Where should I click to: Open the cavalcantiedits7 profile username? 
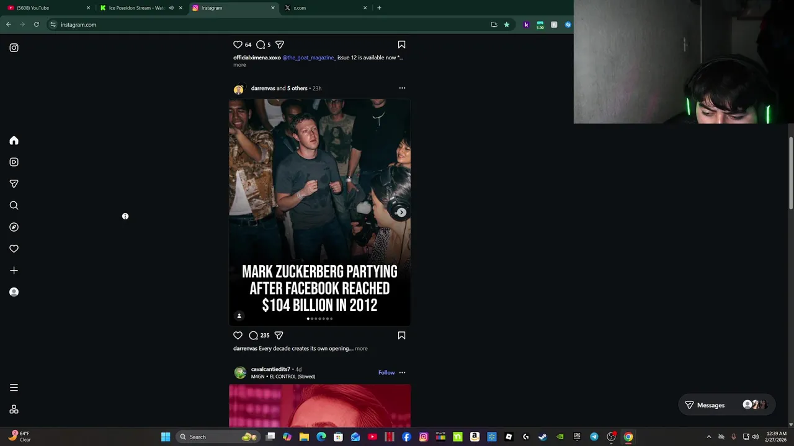[270, 369]
